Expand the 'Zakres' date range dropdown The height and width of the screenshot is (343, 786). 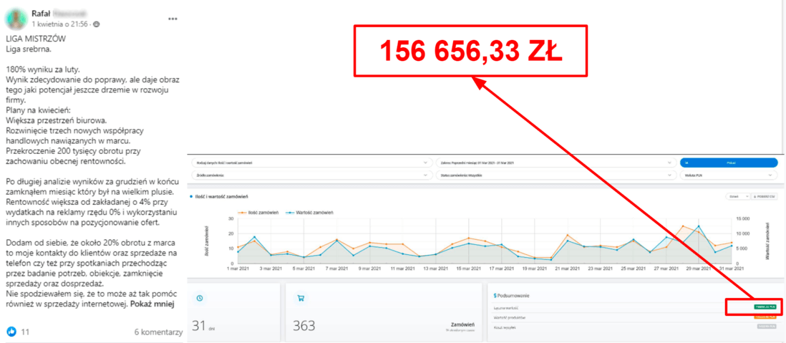click(554, 163)
